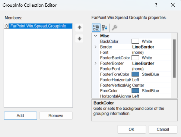Click the help question mark button
The width and height of the screenshot is (181, 137).
pyautogui.click(x=156, y=5)
